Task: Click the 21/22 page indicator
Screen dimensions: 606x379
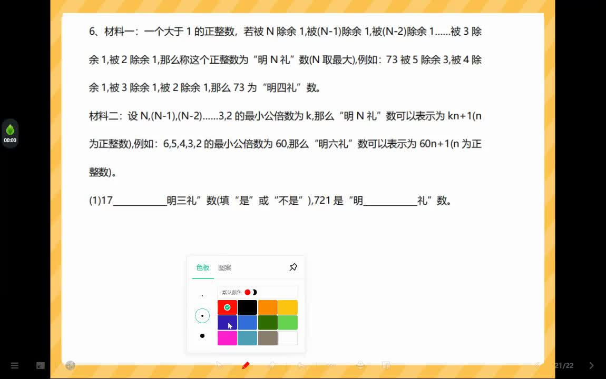Action: click(564, 365)
